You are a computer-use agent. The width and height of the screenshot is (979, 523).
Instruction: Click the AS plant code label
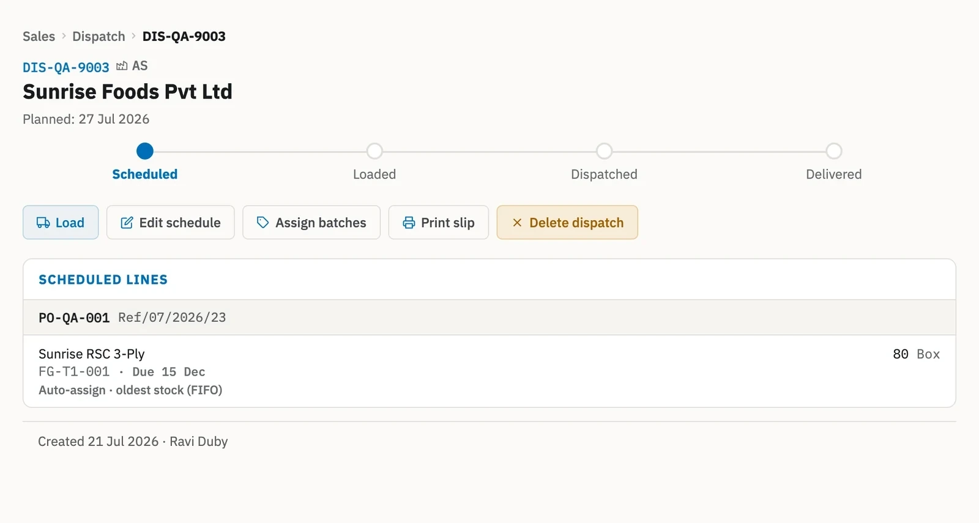point(140,65)
